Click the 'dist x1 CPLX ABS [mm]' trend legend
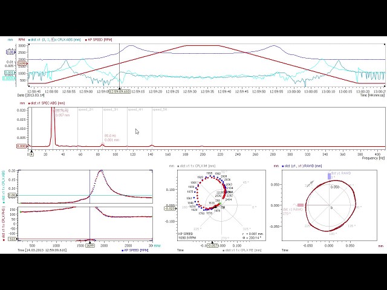 pyautogui.click(x=54, y=40)
